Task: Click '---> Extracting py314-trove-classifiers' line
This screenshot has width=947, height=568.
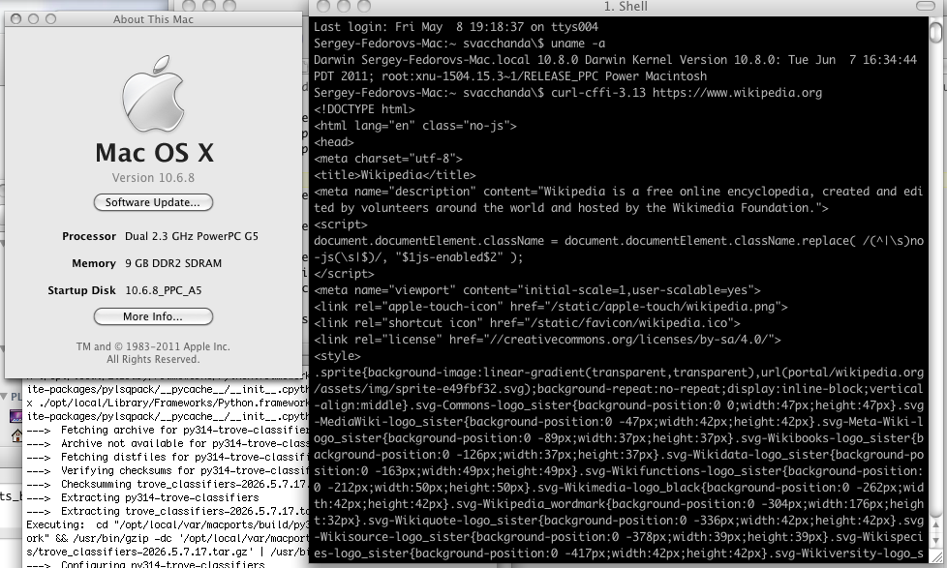Action: point(142,497)
